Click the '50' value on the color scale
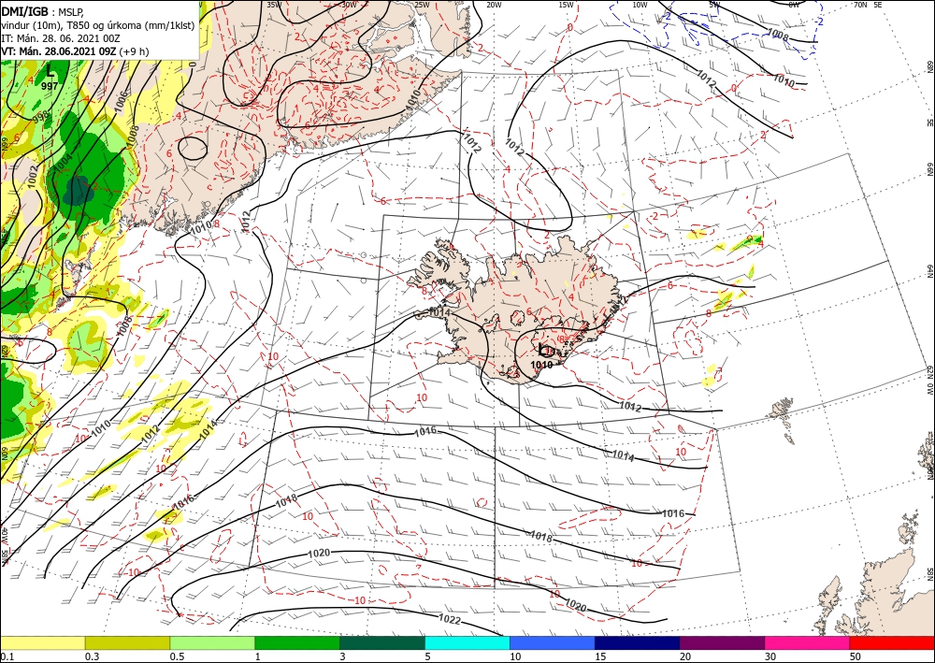Image resolution: width=935 pixels, height=663 pixels. [x=856, y=656]
